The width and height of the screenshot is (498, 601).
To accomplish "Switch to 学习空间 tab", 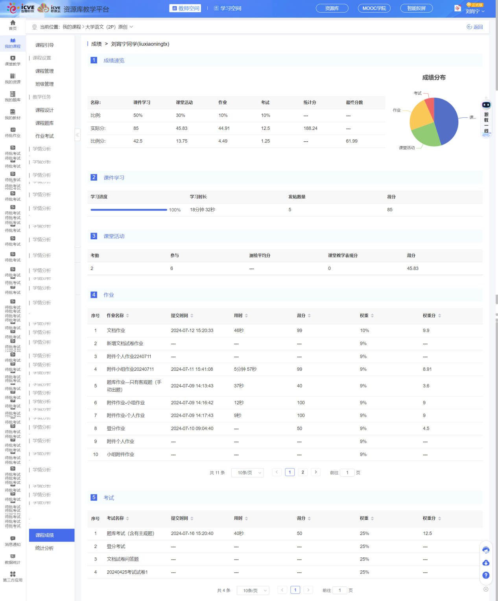I will (x=228, y=8).
